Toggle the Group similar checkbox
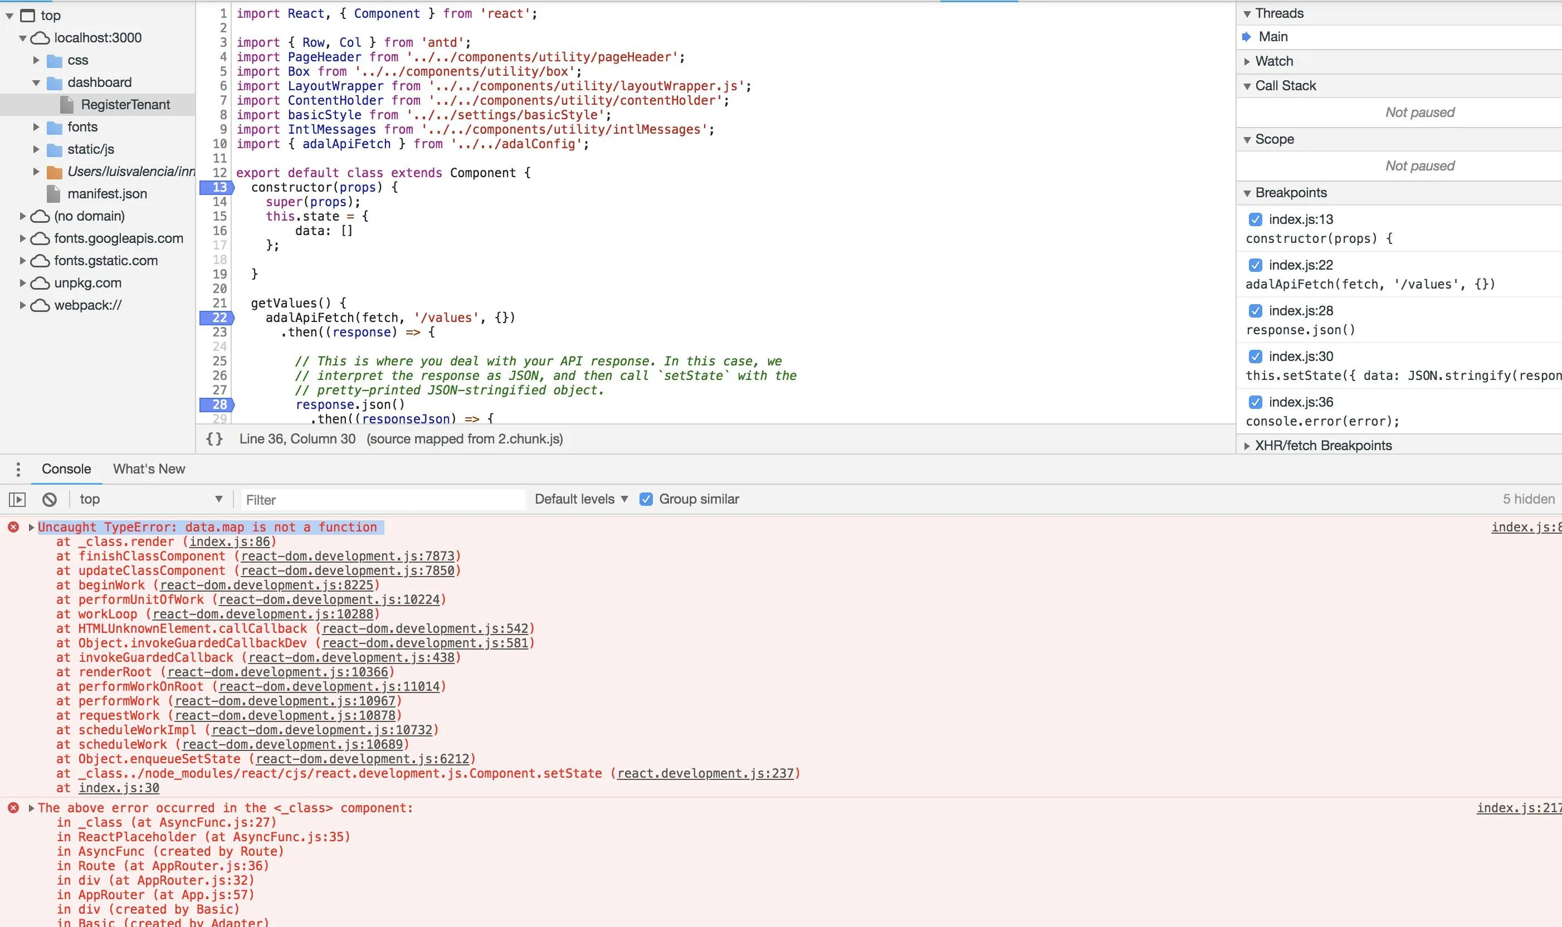The width and height of the screenshot is (1562, 927). (646, 499)
